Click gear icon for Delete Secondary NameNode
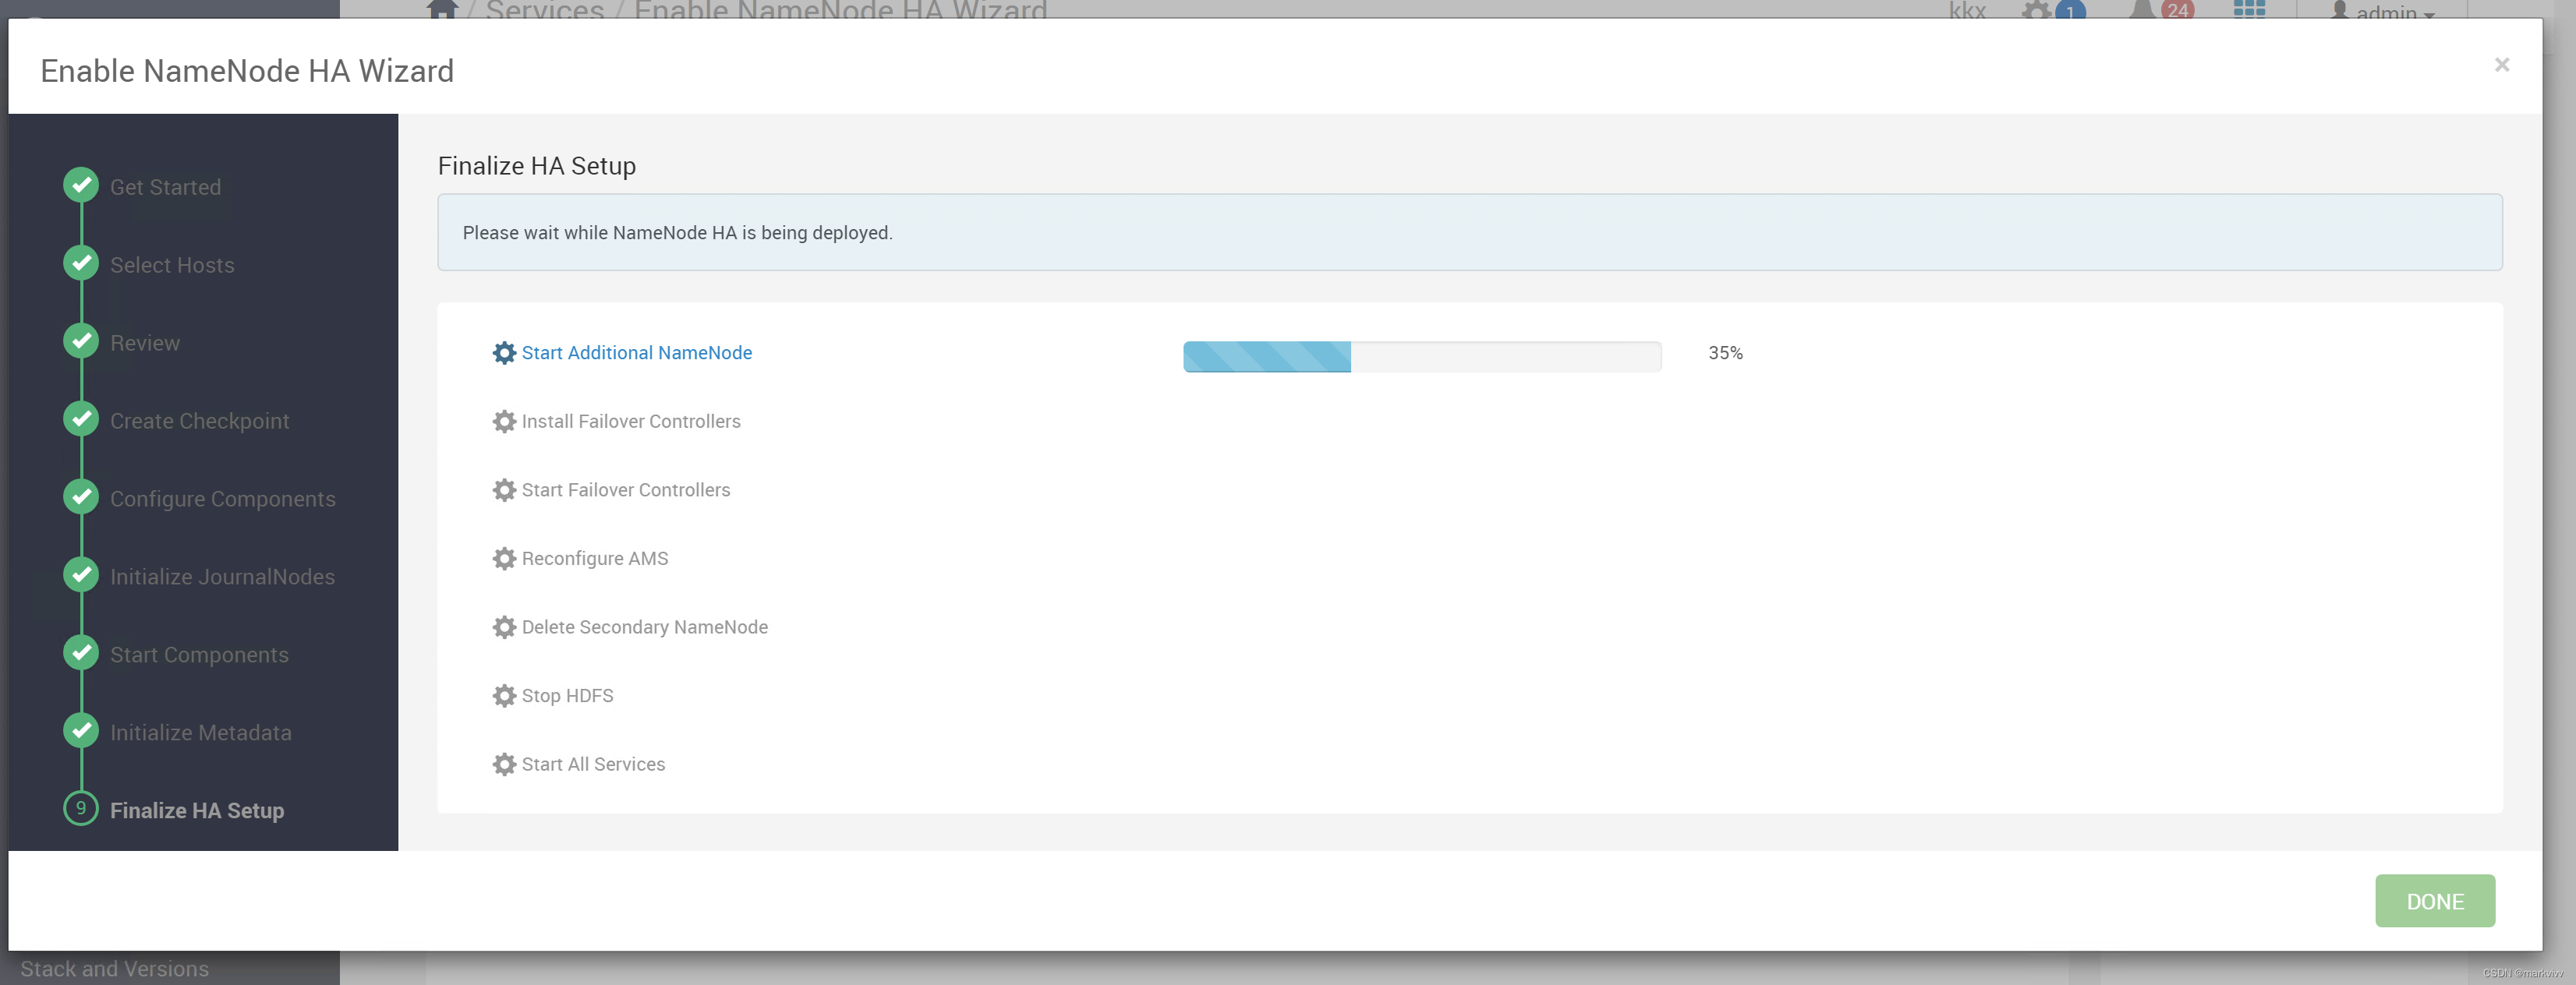 (504, 627)
